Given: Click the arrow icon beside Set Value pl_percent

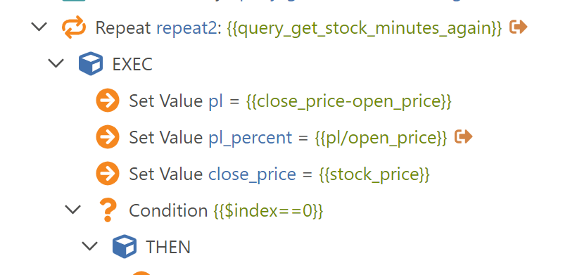Looking at the screenshot, I should (108, 137).
